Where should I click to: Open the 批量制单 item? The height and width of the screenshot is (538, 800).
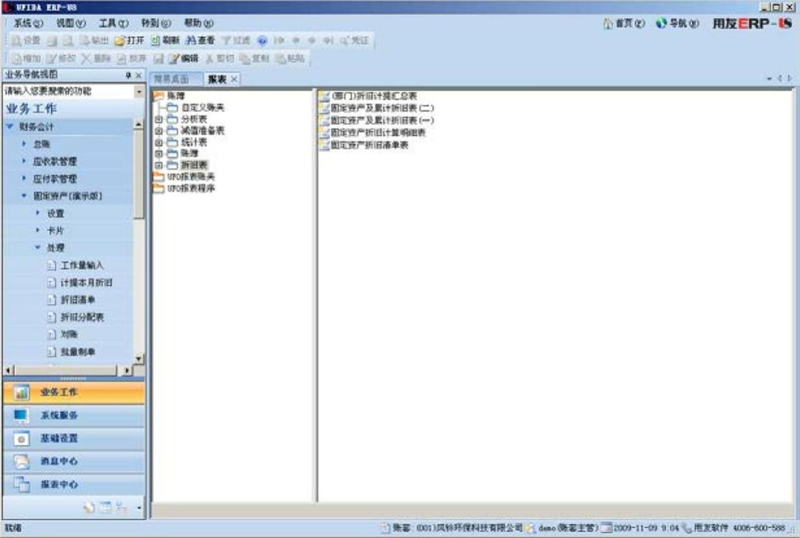(x=72, y=352)
